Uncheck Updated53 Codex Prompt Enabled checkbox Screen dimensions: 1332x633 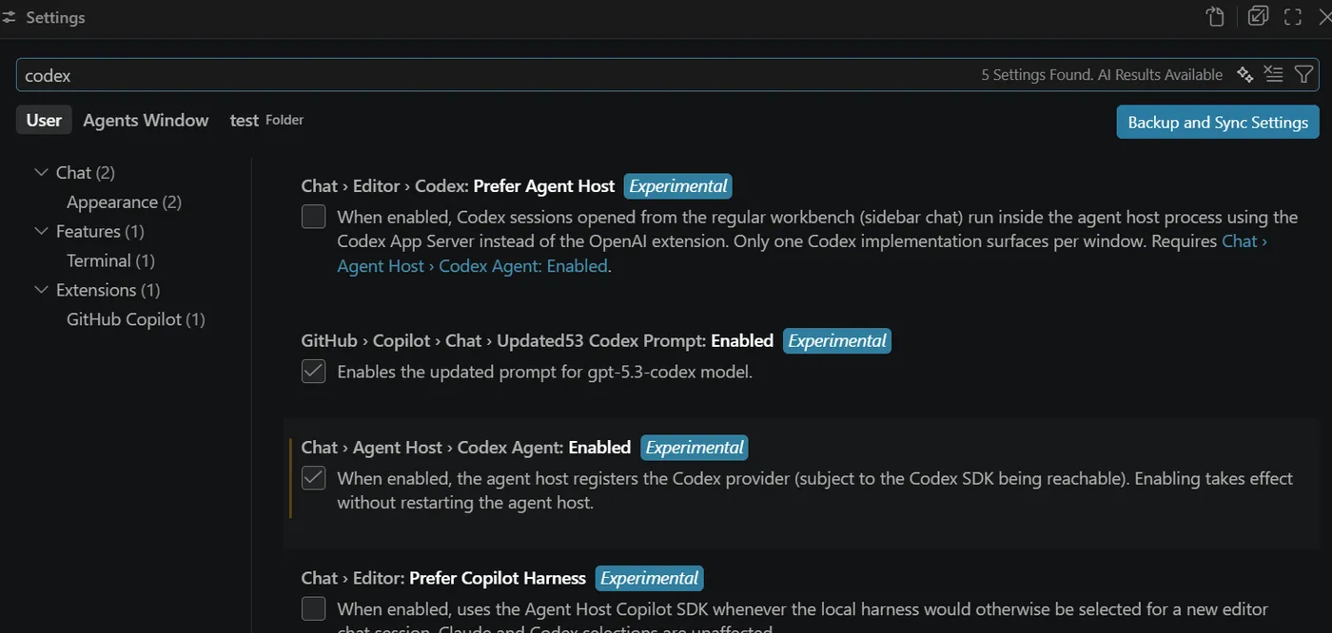[313, 372]
